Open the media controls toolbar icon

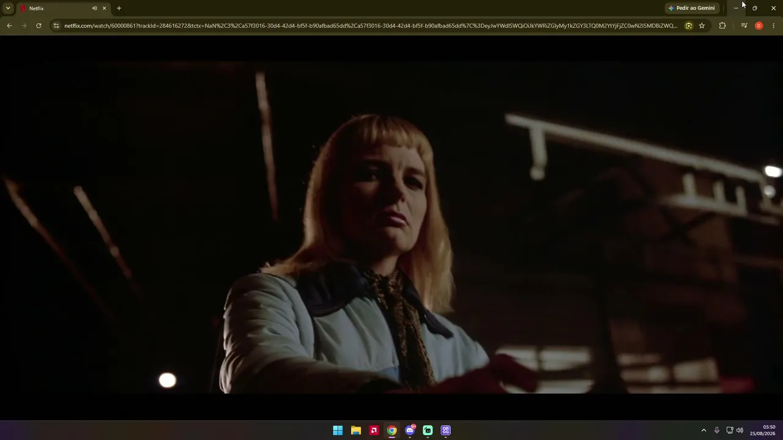744,26
